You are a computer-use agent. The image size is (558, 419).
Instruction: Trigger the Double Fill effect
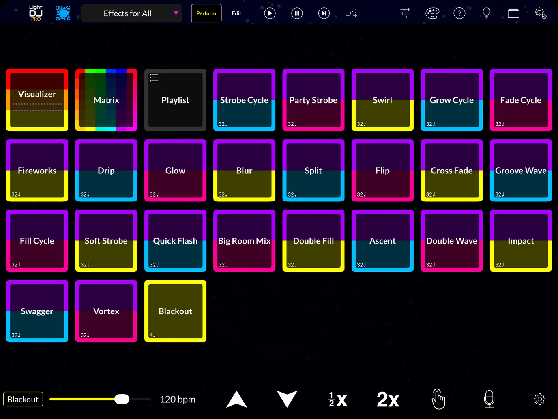pyautogui.click(x=313, y=241)
